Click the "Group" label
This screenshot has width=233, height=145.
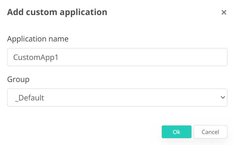[x=18, y=79]
